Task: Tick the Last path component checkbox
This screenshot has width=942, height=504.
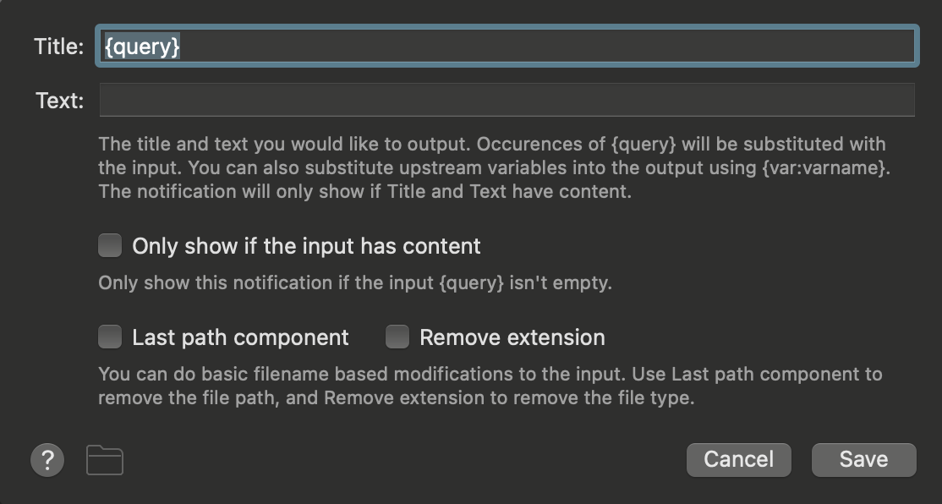Action: point(110,338)
